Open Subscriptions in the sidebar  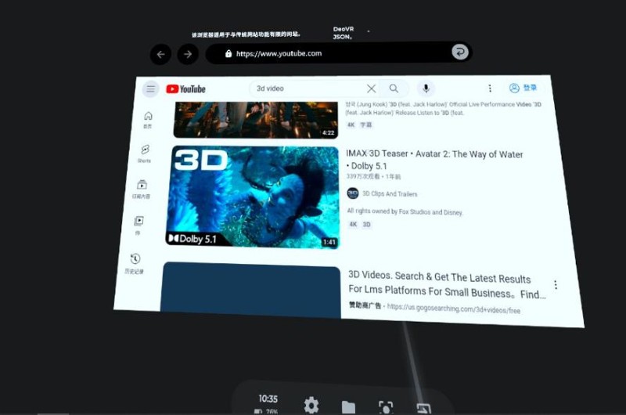(x=142, y=189)
